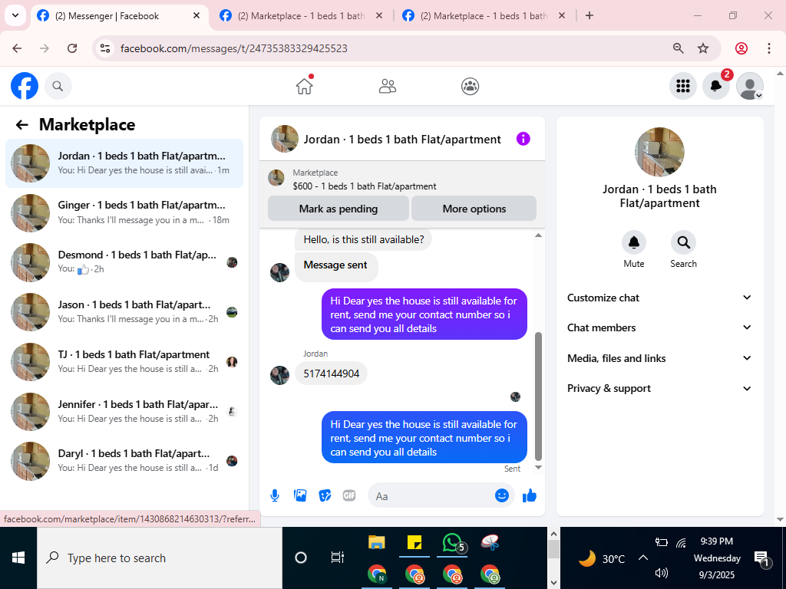Show hidden system tray icons chevron
The image size is (786, 589).
(x=643, y=558)
